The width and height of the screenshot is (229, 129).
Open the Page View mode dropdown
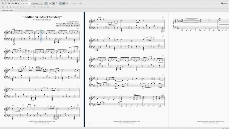(x=38, y=3)
